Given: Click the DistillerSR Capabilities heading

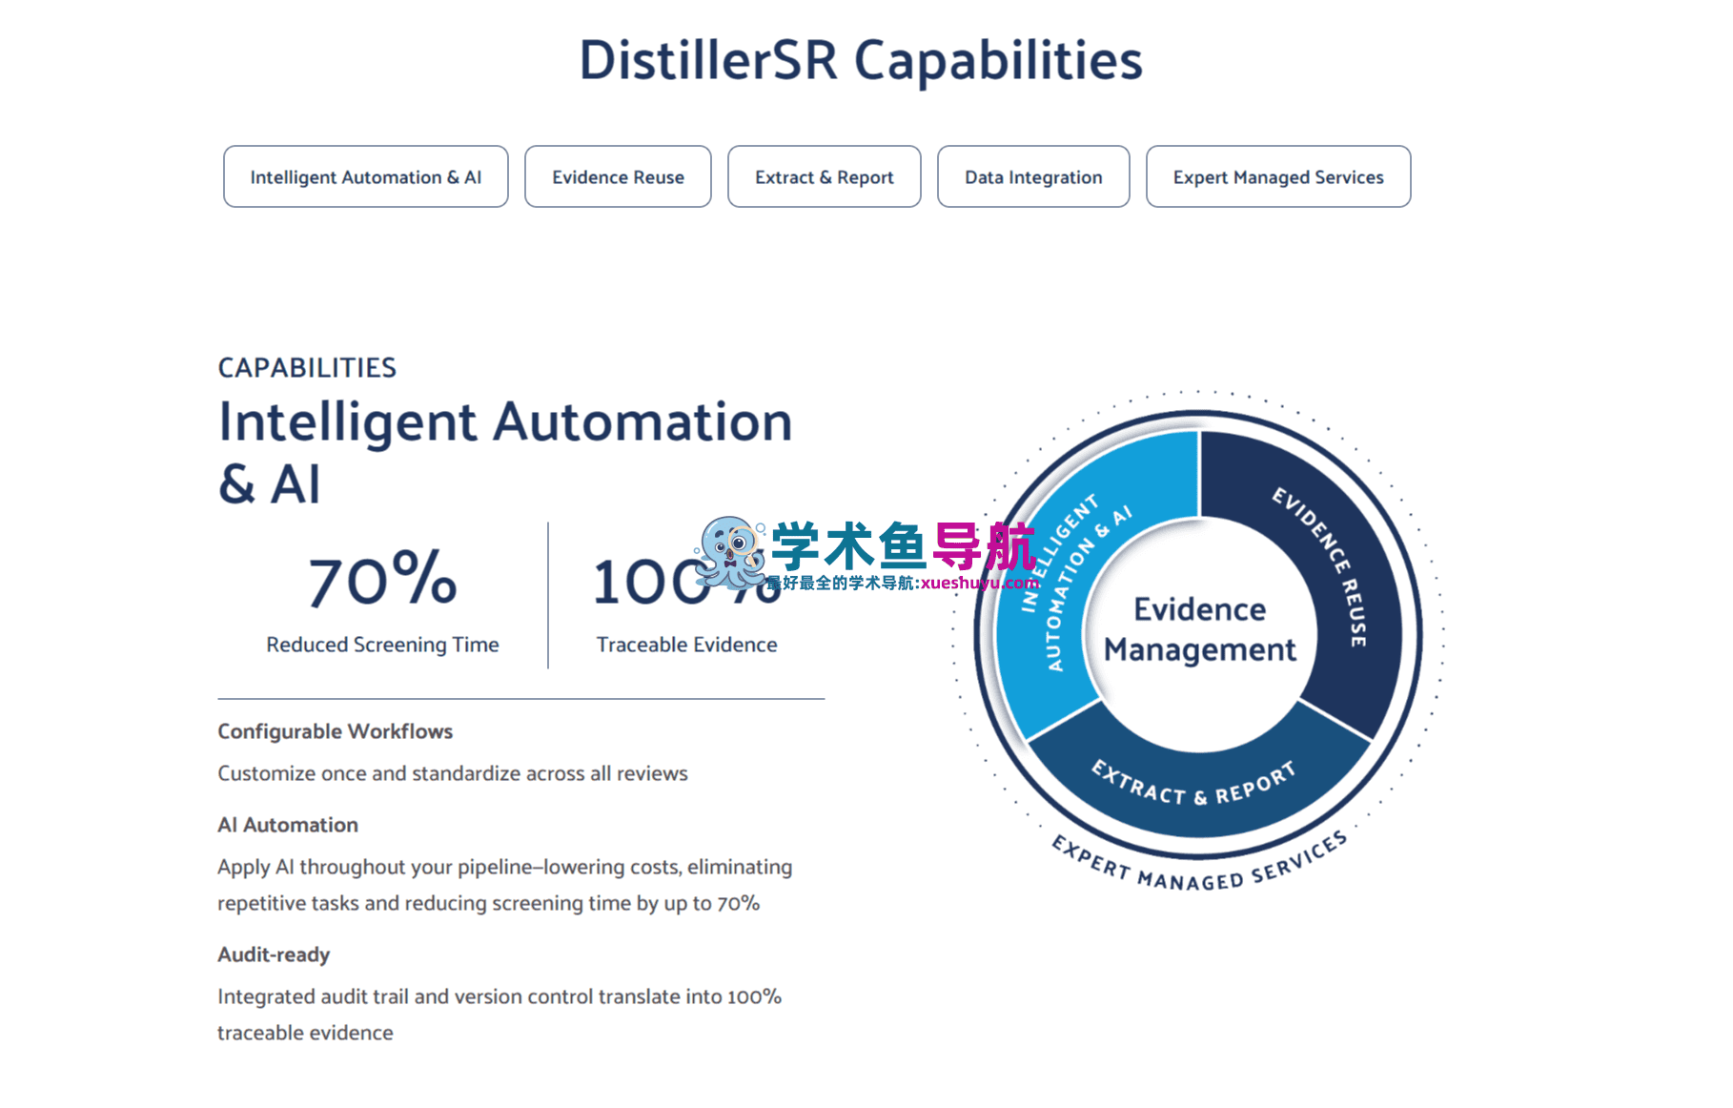Looking at the screenshot, I should (861, 60).
